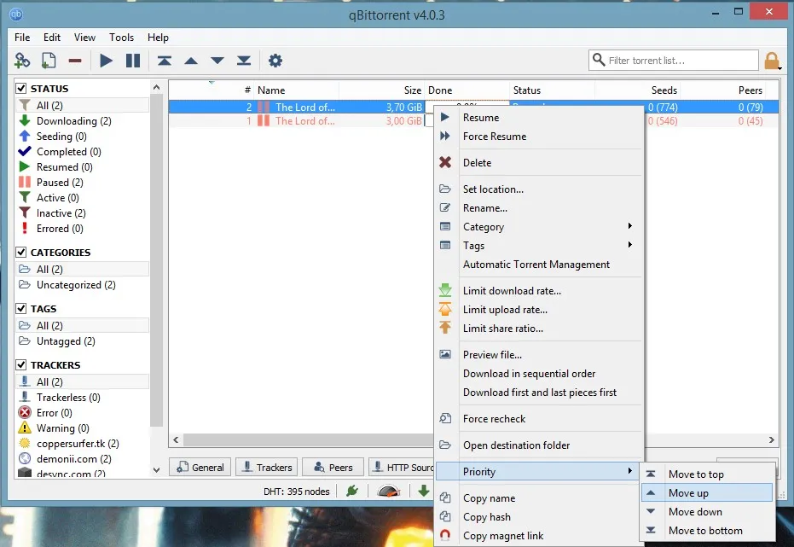This screenshot has width=794, height=547.
Task: Select Move down in Priority submenu
Action: tap(707, 511)
